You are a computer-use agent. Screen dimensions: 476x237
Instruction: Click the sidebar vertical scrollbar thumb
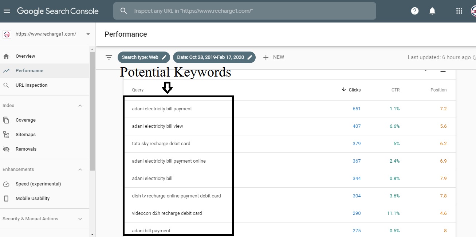[x=92, y=111]
